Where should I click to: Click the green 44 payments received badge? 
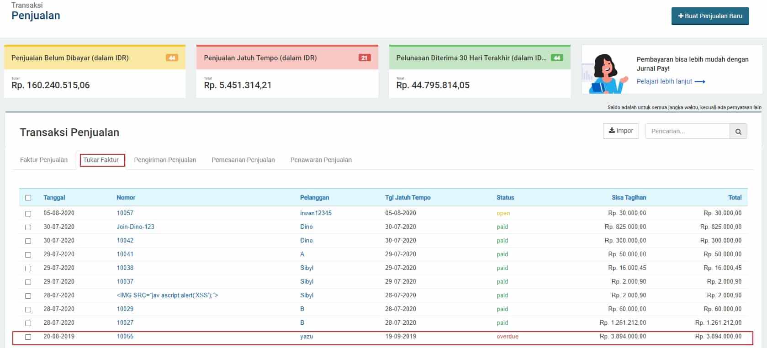click(556, 58)
